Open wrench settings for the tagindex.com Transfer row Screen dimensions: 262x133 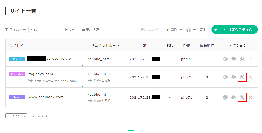click(242, 77)
